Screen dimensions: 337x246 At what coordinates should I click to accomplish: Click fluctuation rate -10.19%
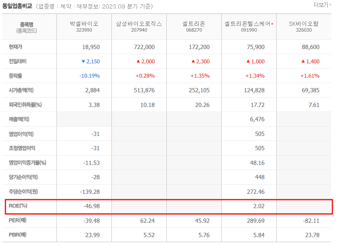pos(90,76)
